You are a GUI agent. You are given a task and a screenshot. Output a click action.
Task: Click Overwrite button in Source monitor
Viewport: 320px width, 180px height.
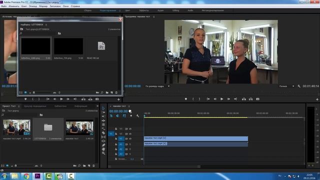click(90, 99)
